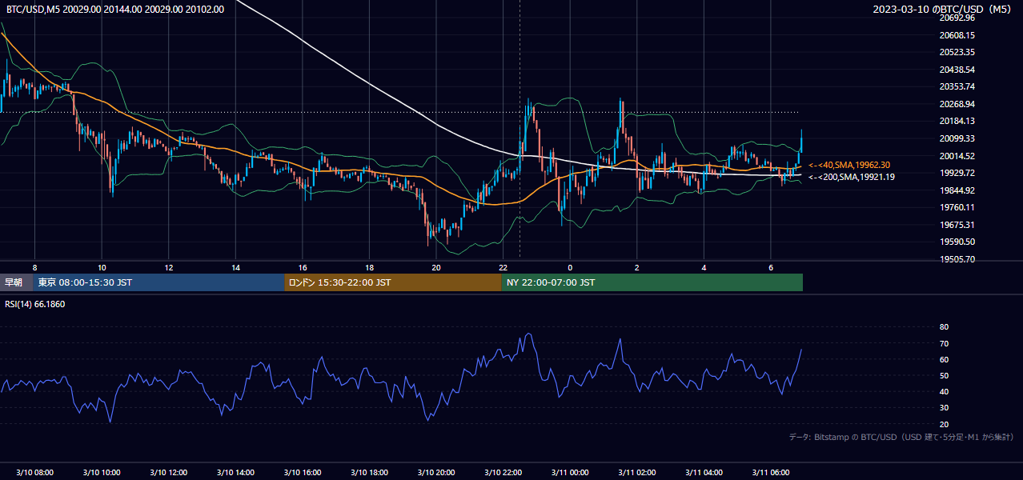Click hour tick 0 under the price chart
1023x480 pixels.
tap(570, 266)
